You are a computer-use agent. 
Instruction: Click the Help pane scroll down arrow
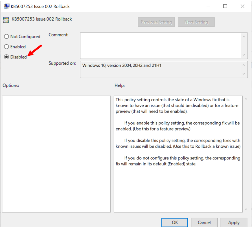coord(246,209)
